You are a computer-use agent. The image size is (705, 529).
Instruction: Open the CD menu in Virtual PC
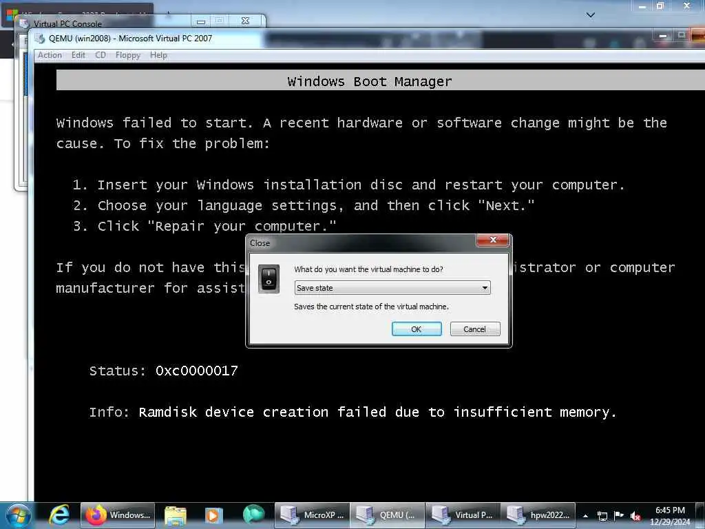pos(101,55)
